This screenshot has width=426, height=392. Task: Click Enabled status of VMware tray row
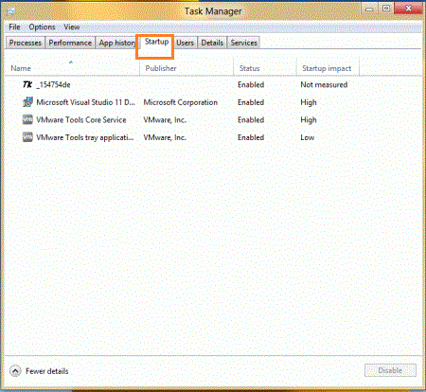(x=251, y=137)
